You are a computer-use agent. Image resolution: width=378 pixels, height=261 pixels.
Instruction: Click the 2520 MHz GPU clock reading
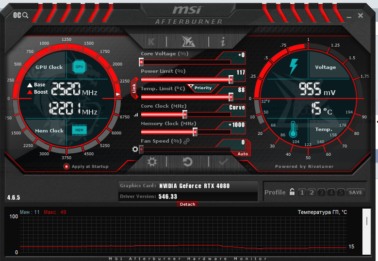coord(74,89)
